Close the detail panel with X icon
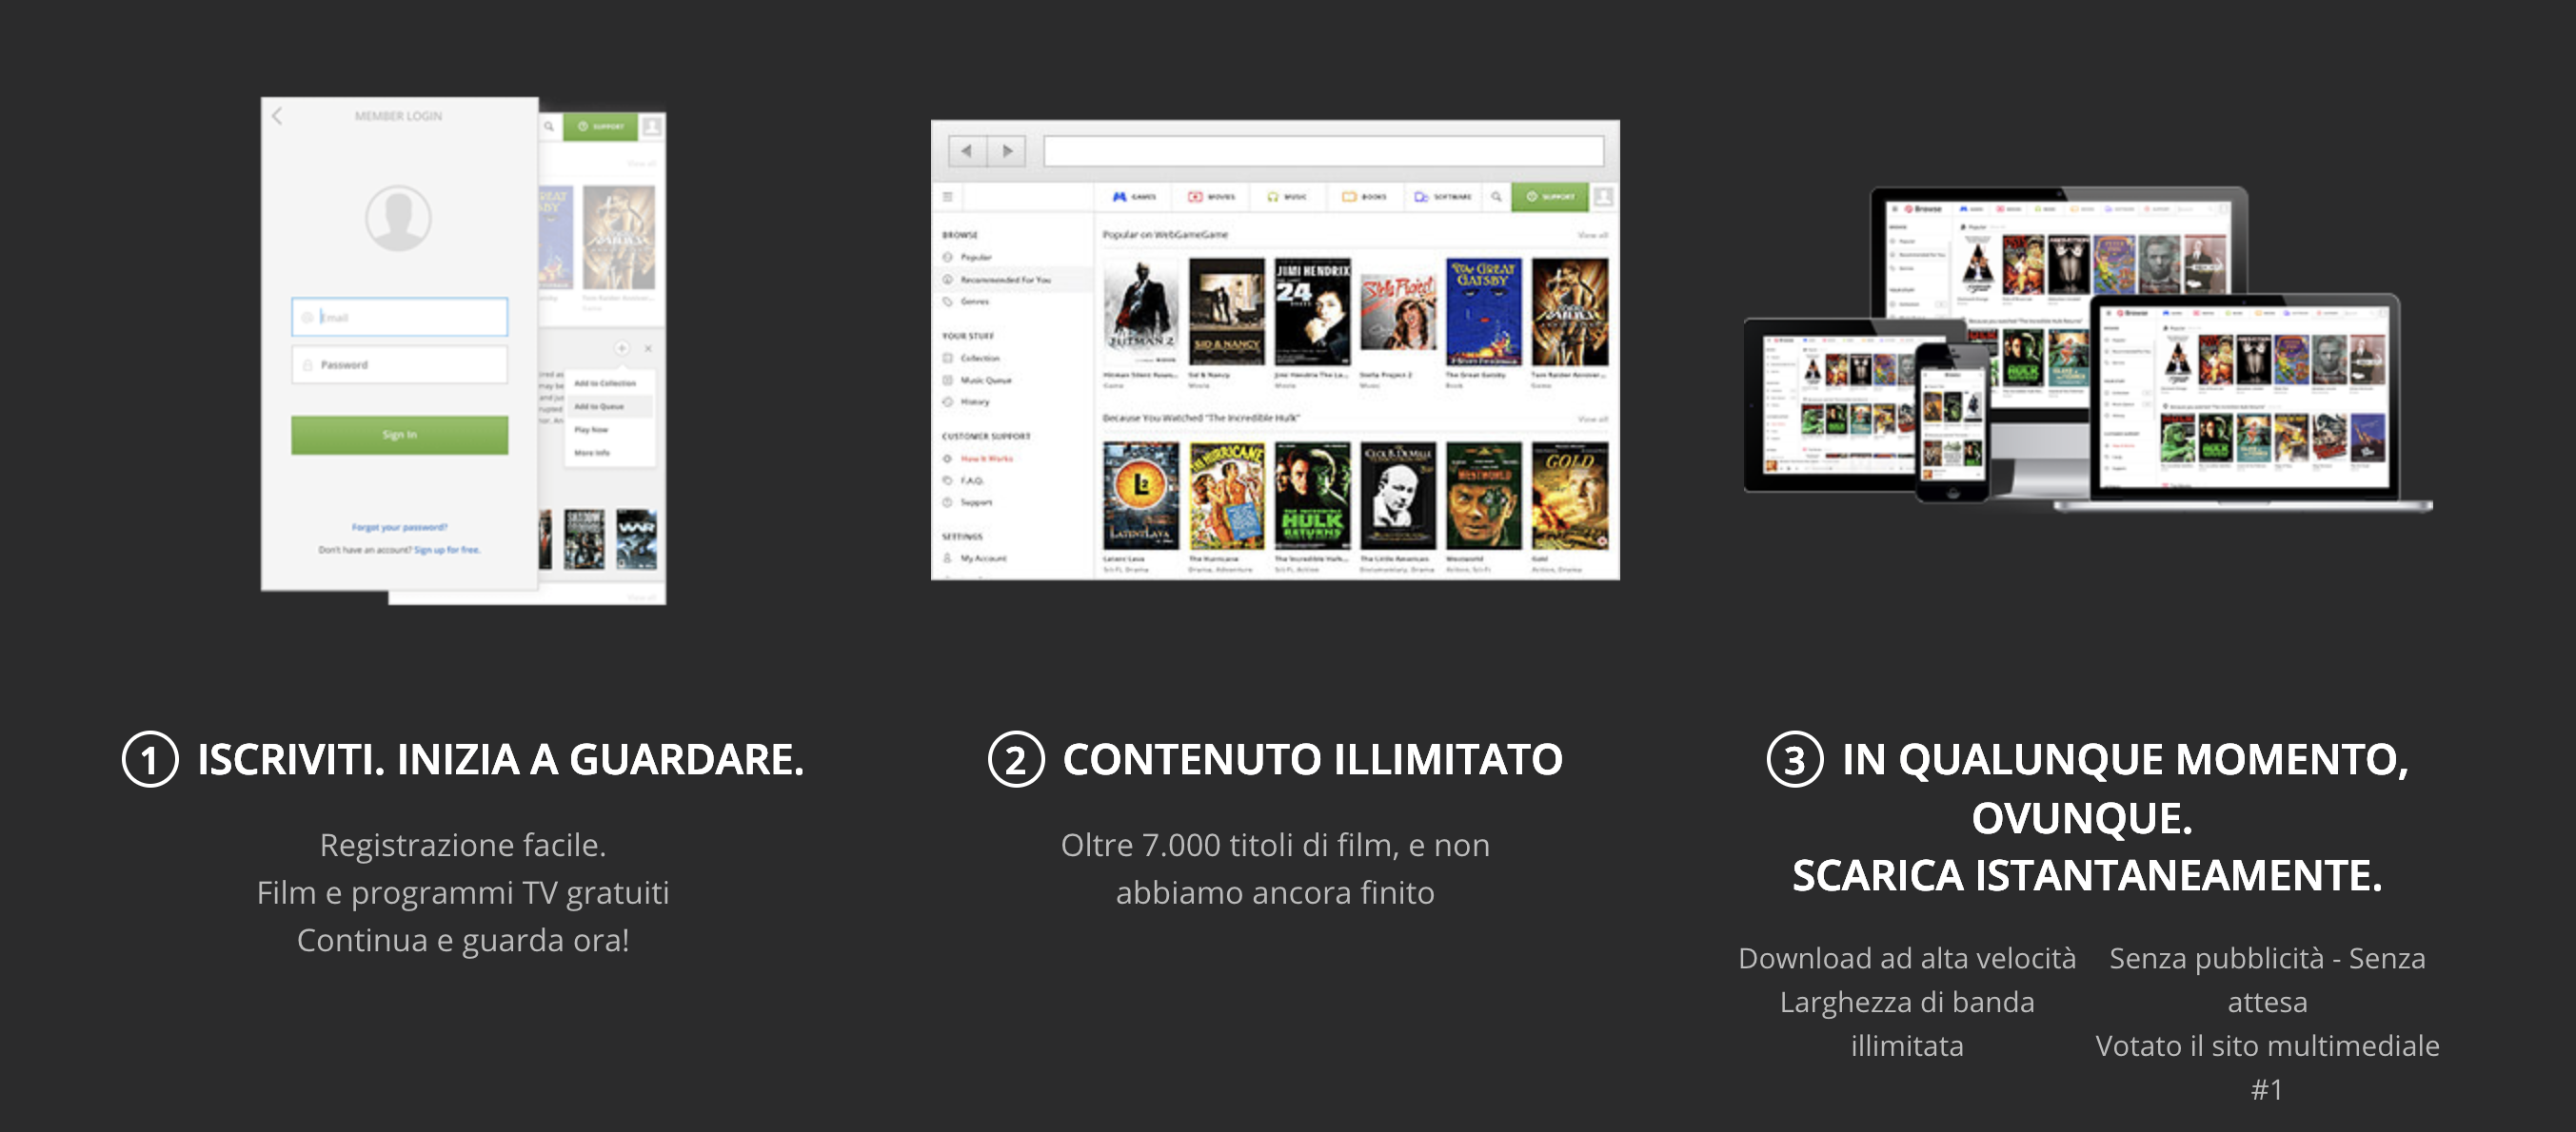Screen dimensions: 2576x1132 coord(648,348)
